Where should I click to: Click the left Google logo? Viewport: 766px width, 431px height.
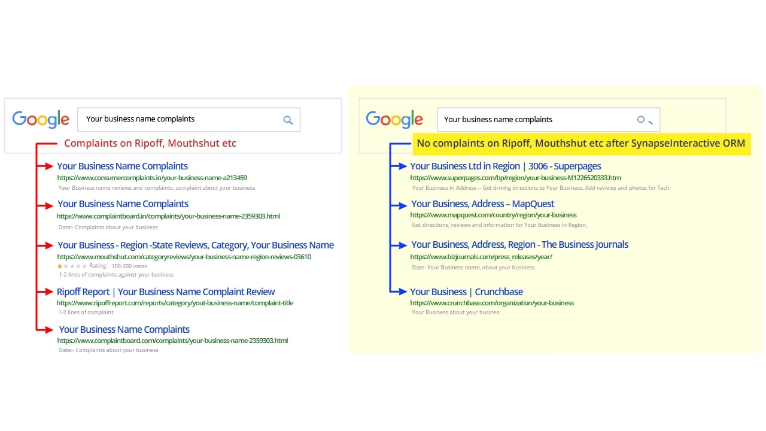(41, 119)
